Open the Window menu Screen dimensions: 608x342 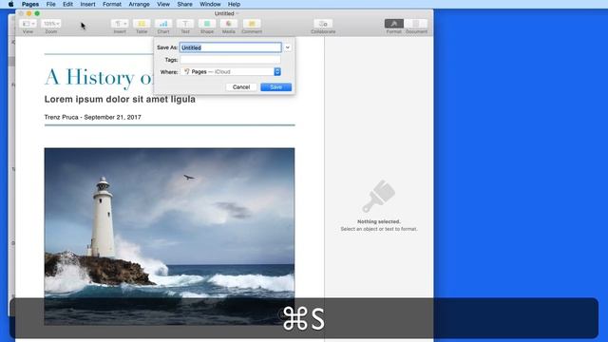(210, 4)
